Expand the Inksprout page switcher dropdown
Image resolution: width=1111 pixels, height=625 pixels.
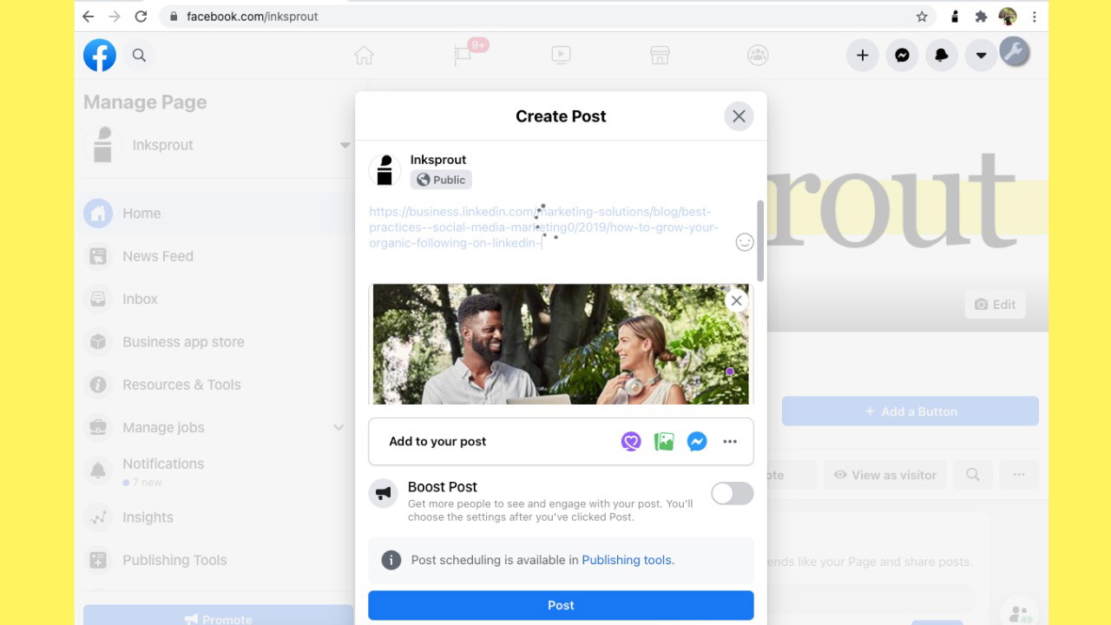pyautogui.click(x=345, y=145)
